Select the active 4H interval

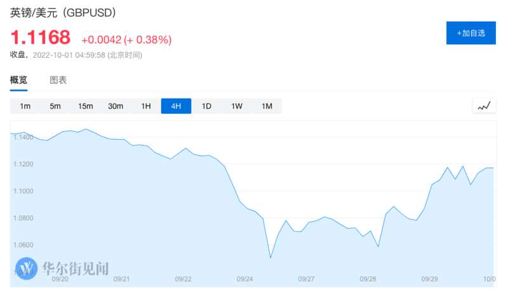(x=176, y=106)
